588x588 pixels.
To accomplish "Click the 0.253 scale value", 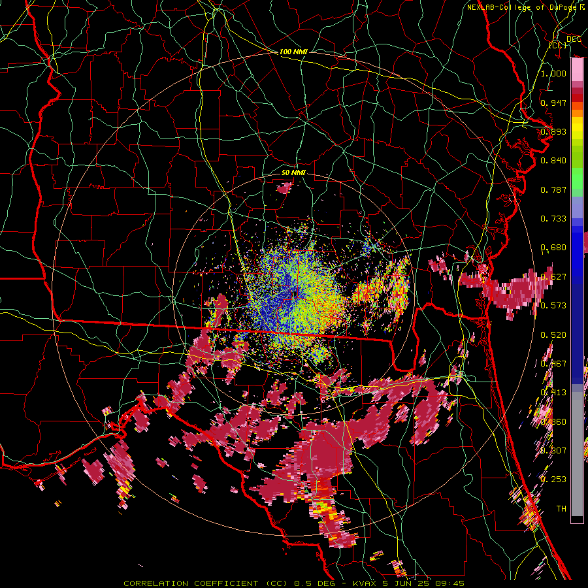I will pos(553,480).
